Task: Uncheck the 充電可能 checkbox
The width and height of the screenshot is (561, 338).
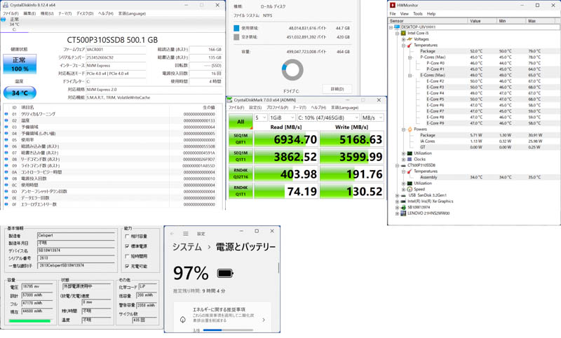Action: (x=127, y=266)
